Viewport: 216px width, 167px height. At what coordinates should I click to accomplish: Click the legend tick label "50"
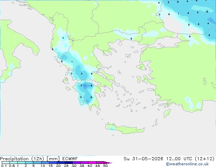[106, 166]
